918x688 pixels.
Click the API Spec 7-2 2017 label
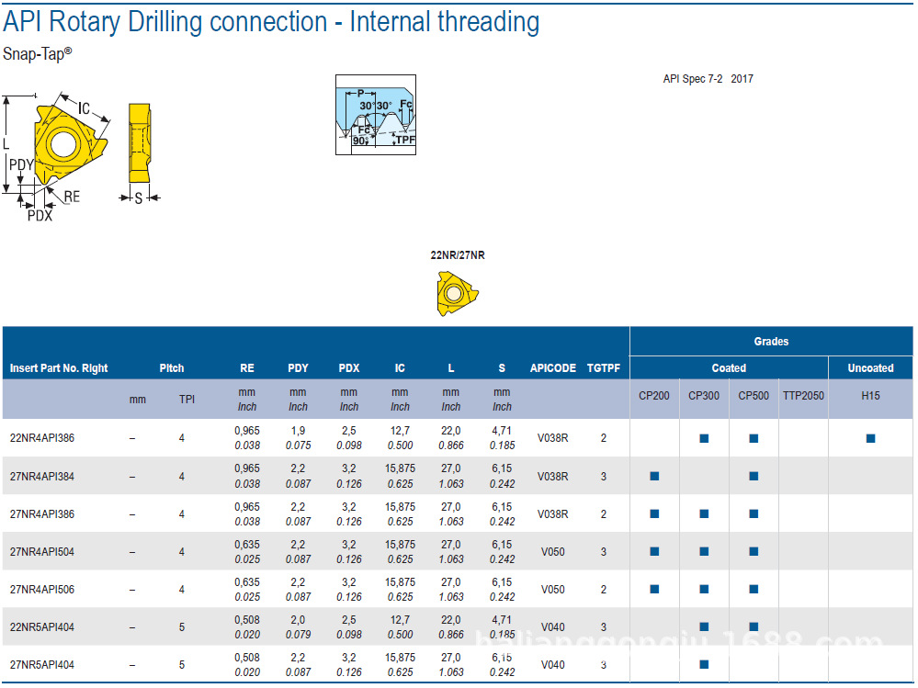pyautogui.click(x=708, y=79)
